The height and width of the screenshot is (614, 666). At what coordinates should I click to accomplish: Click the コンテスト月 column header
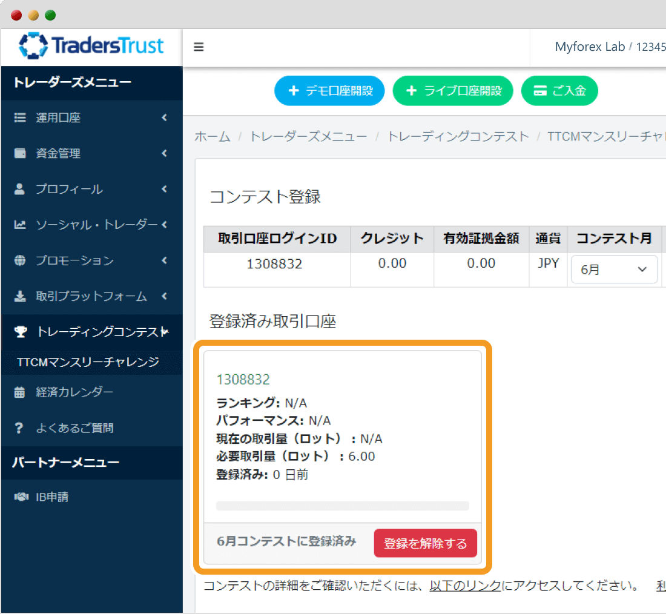coord(614,239)
